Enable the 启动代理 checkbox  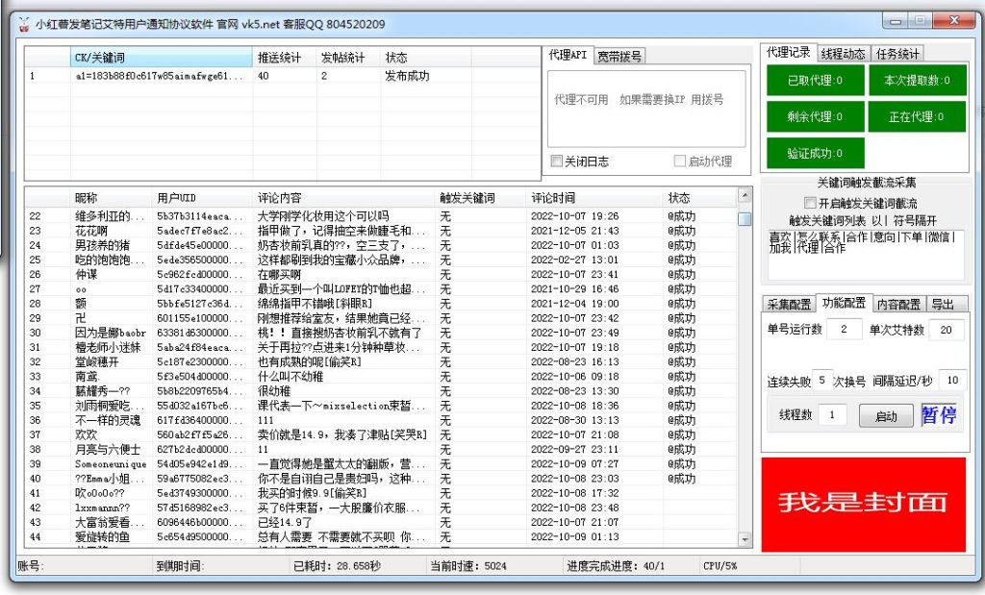[680, 161]
